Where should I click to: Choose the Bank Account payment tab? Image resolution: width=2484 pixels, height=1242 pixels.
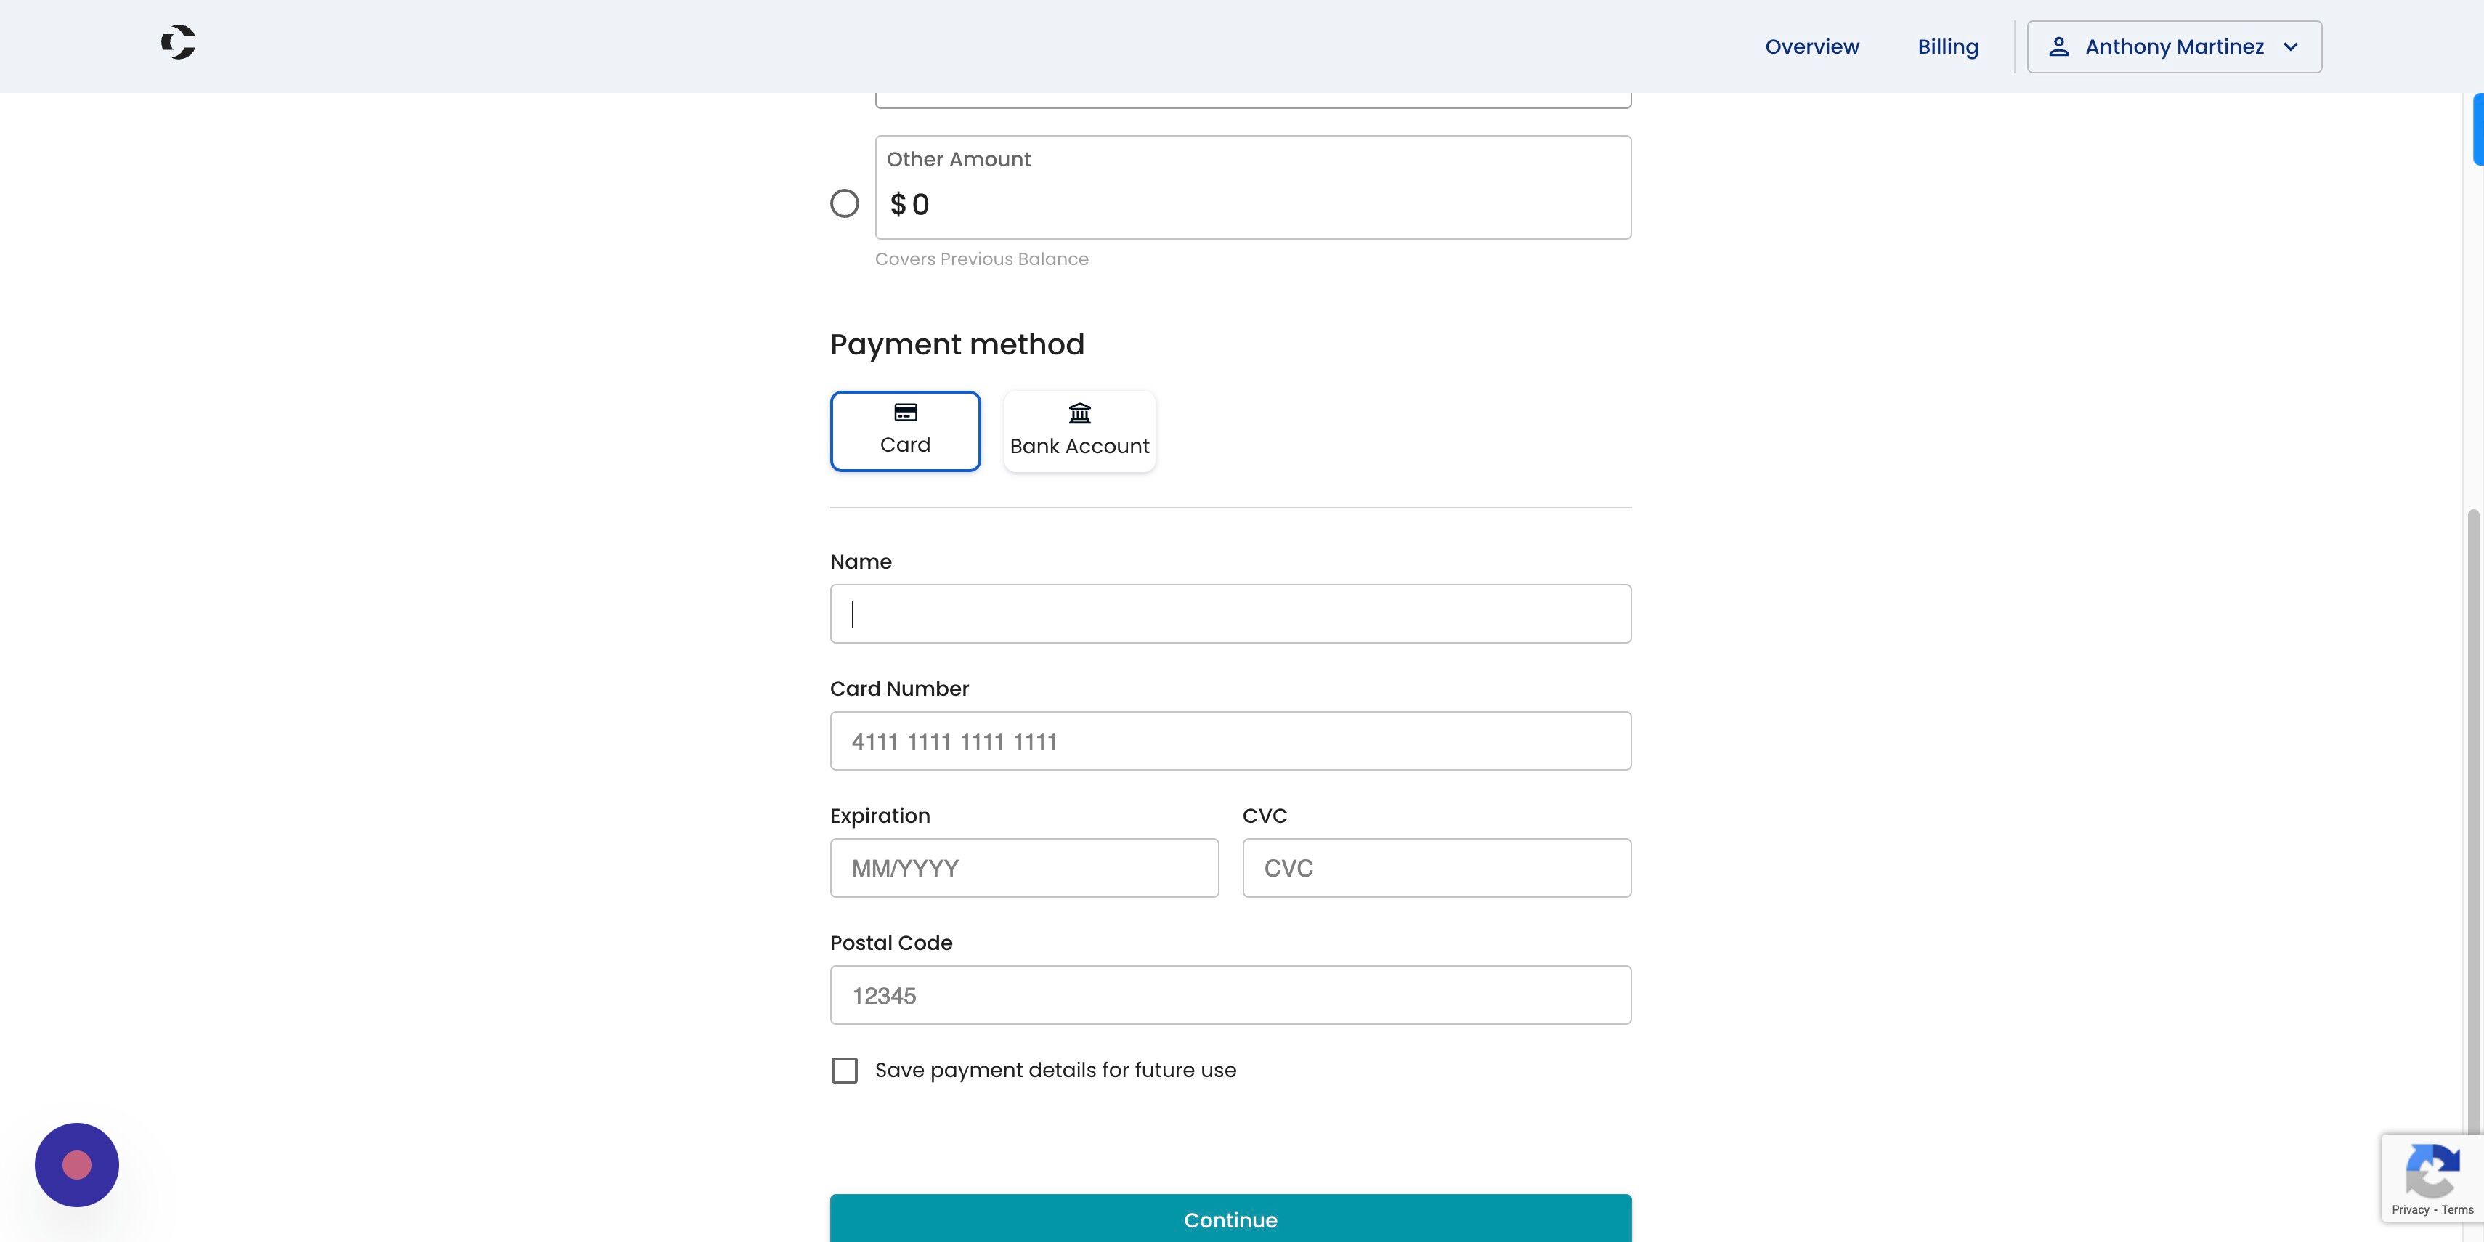click(x=1079, y=431)
